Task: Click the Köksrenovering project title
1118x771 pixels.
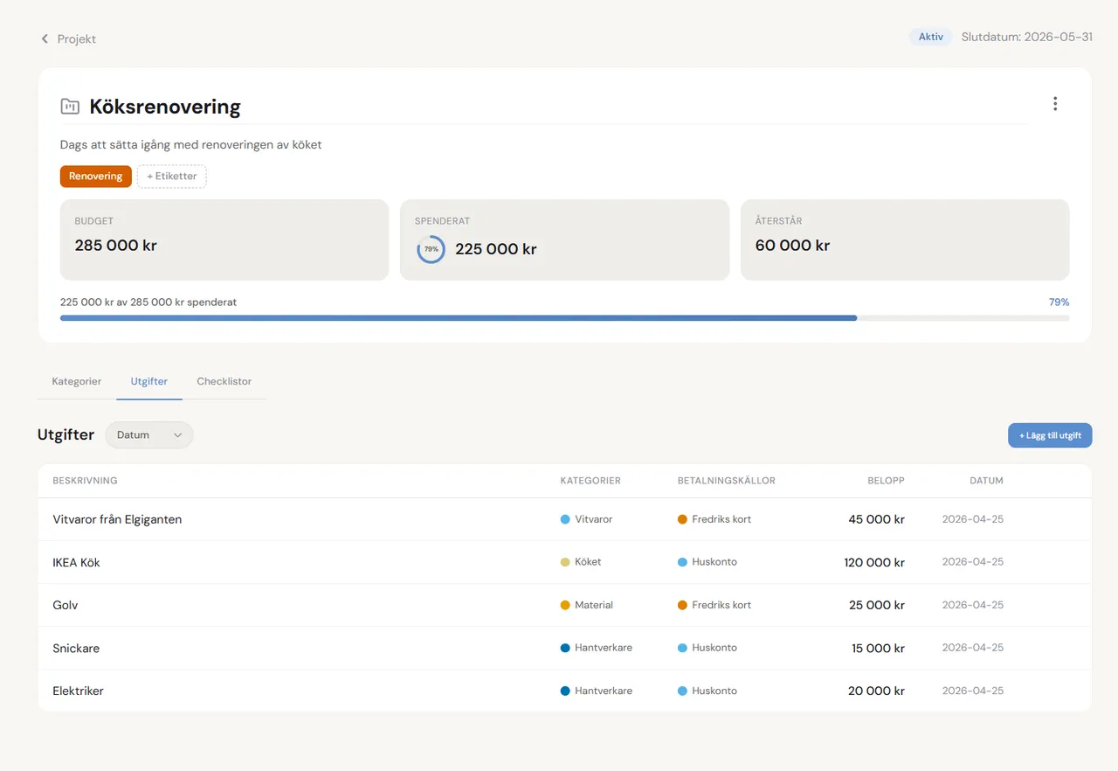Action: pyautogui.click(x=165, y=107)
